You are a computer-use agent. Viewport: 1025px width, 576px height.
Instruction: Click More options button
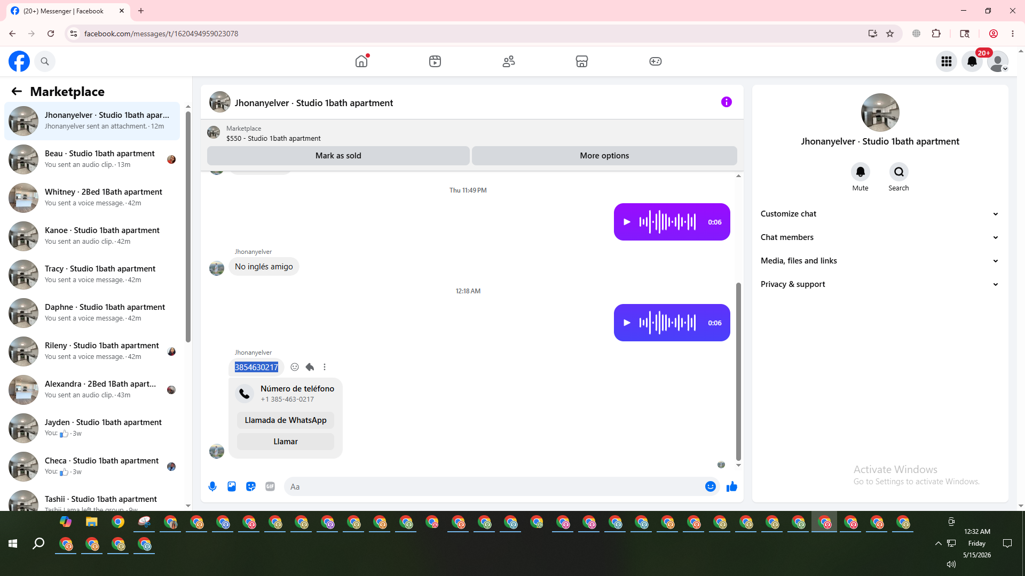coord(604,156)
